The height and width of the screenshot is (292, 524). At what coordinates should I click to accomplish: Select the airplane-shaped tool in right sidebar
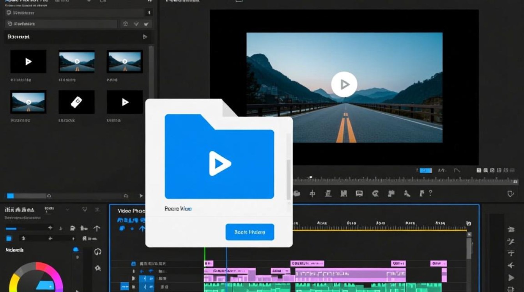click(x=511, y=266)
